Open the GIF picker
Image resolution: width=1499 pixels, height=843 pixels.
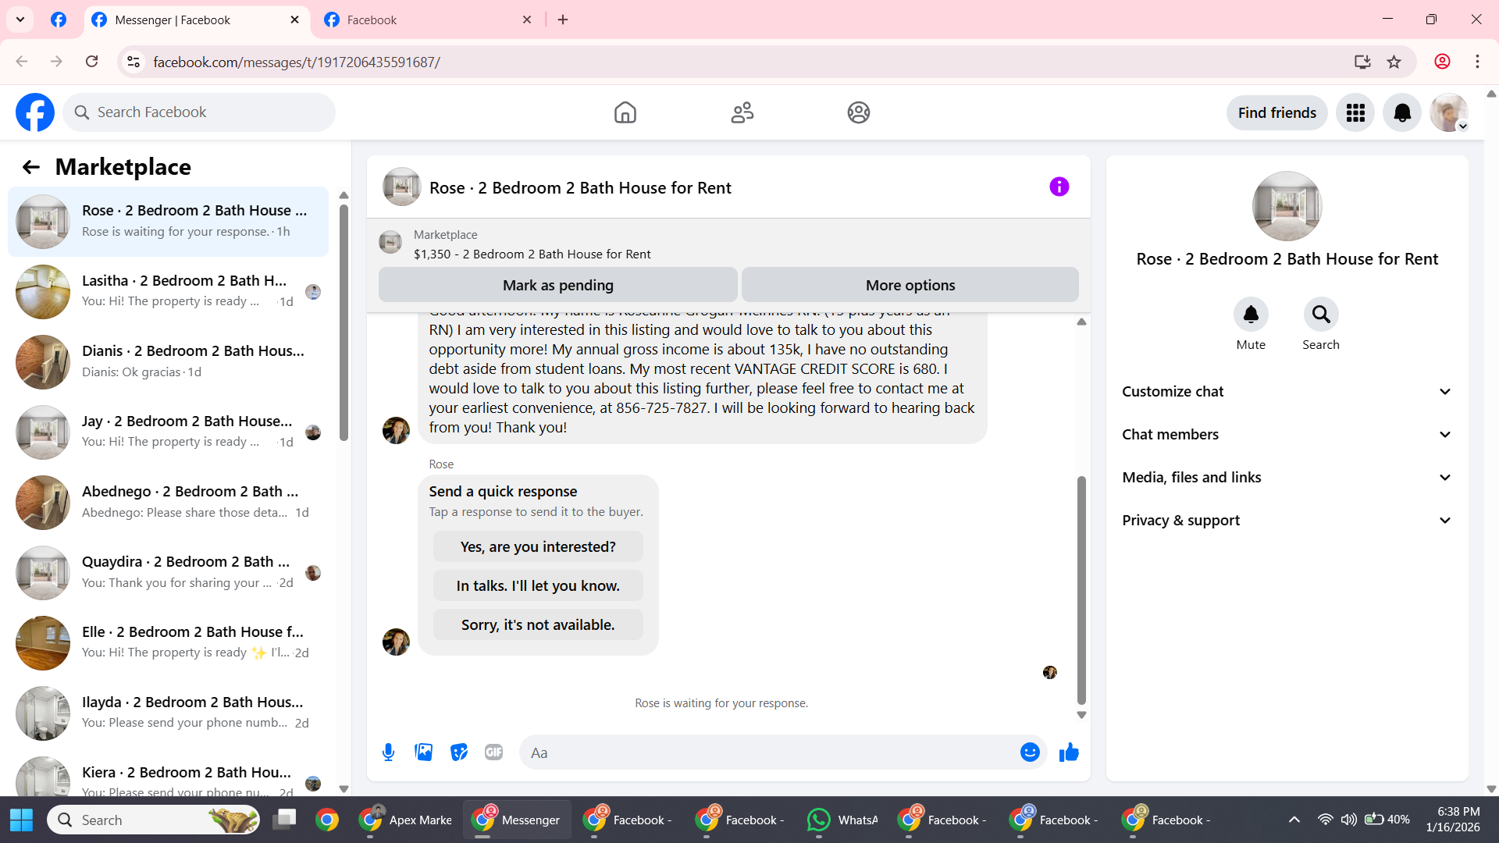(x=493, y=752)
